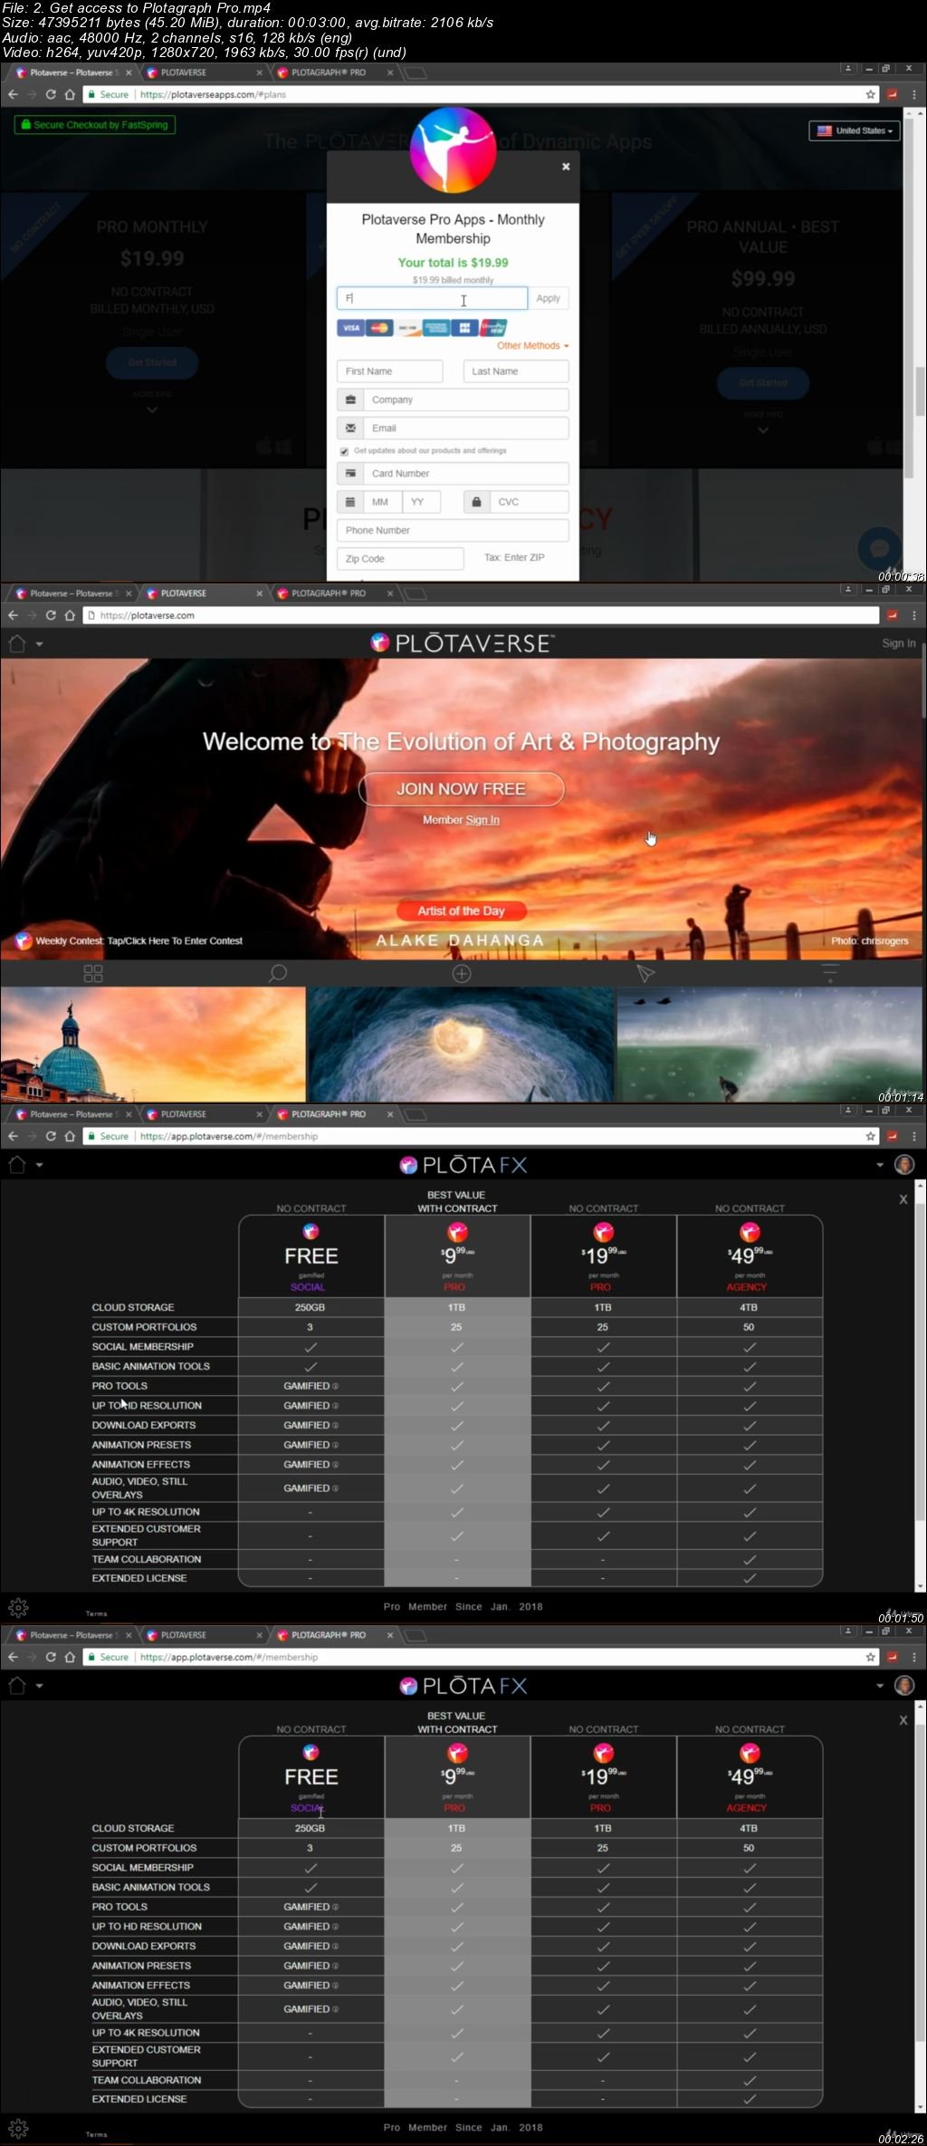Open the surfer wave thumbnail
927x2146 pixels.
tap(769, 1044)
